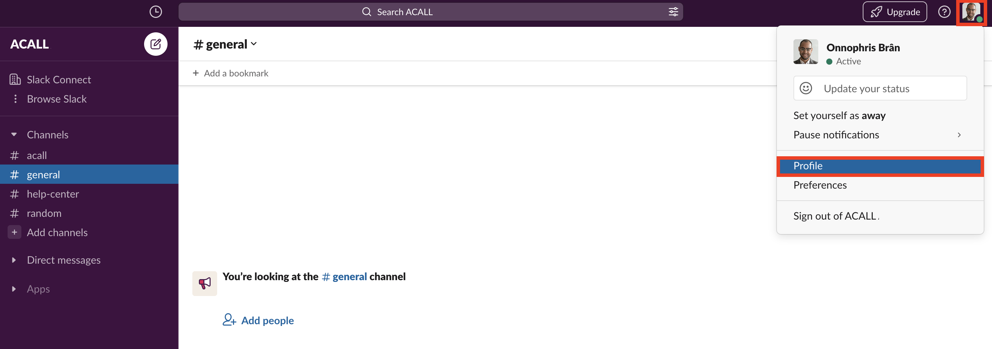Click the Onnophris Brân name in menu
The image size is (992, 349).
click(x=863, y=47)
